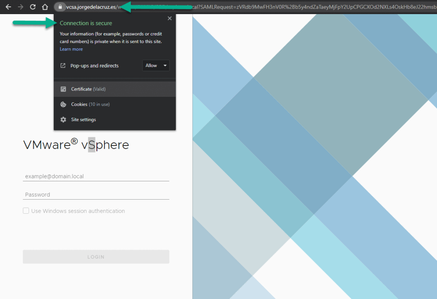Click the Password field

[x=96, y=194]
